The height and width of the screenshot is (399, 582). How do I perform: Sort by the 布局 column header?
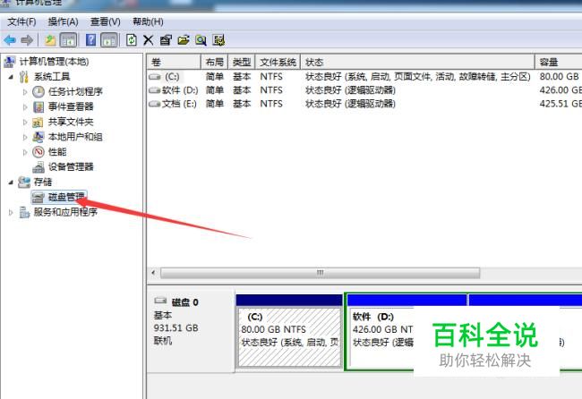[x=215, y=62]
